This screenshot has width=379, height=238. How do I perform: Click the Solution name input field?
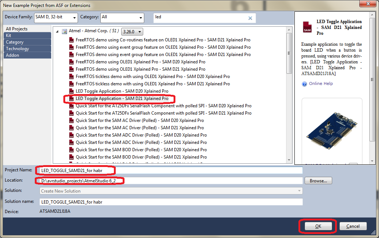pos(171,202)
